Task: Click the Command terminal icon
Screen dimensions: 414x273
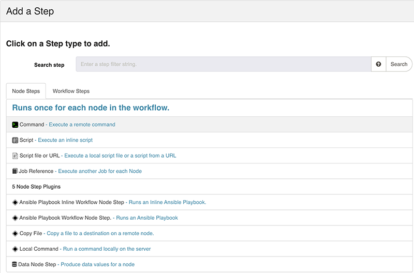Action: (x=15, y=125)
